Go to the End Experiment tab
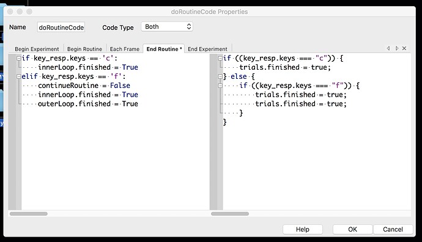422x242 pixels. click(x=207, y=49)
